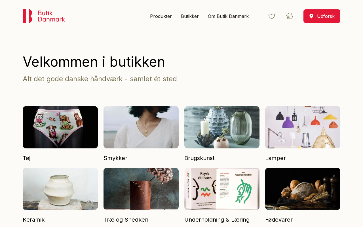
Task: Open the Smykker necklace thumbnail
Action: [141, 127]
